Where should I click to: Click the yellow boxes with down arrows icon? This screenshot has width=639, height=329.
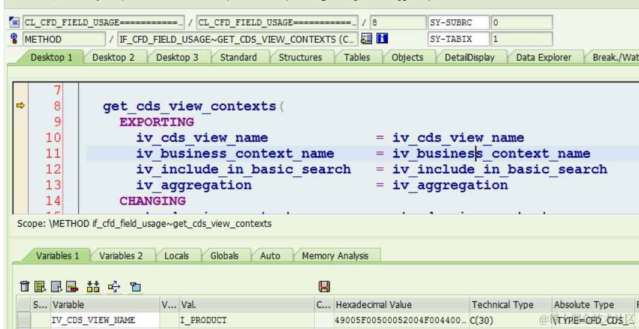point(93,287)
